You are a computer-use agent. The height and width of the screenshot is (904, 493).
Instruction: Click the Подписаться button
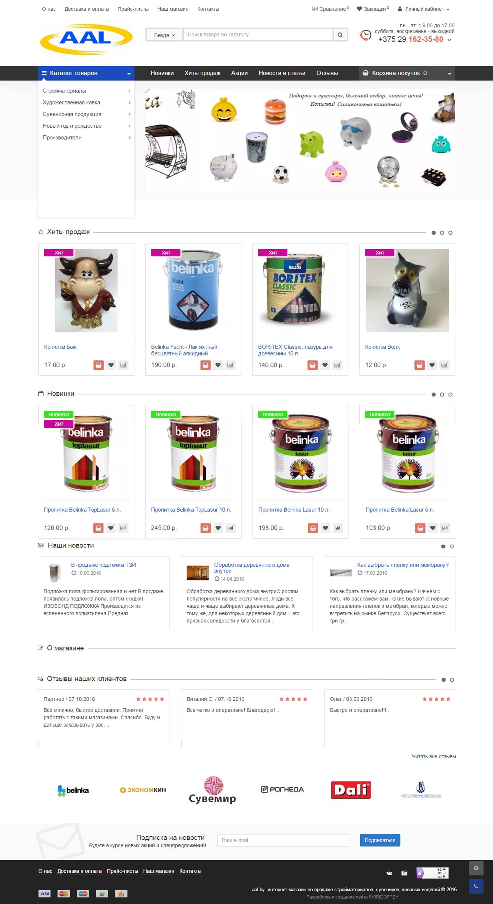pyautogui.click(x=380, y=840)
